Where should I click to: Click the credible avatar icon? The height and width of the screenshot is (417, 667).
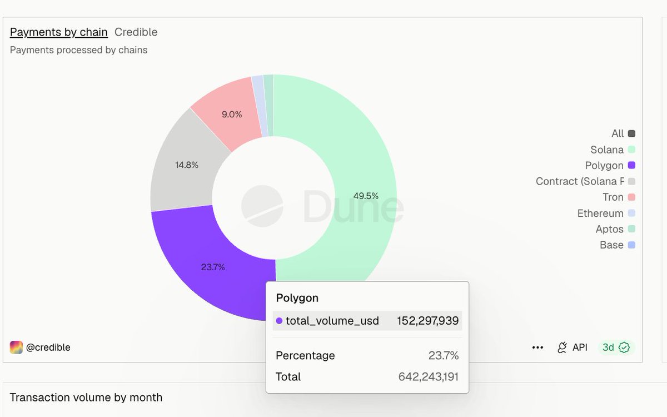coord(16,348)
